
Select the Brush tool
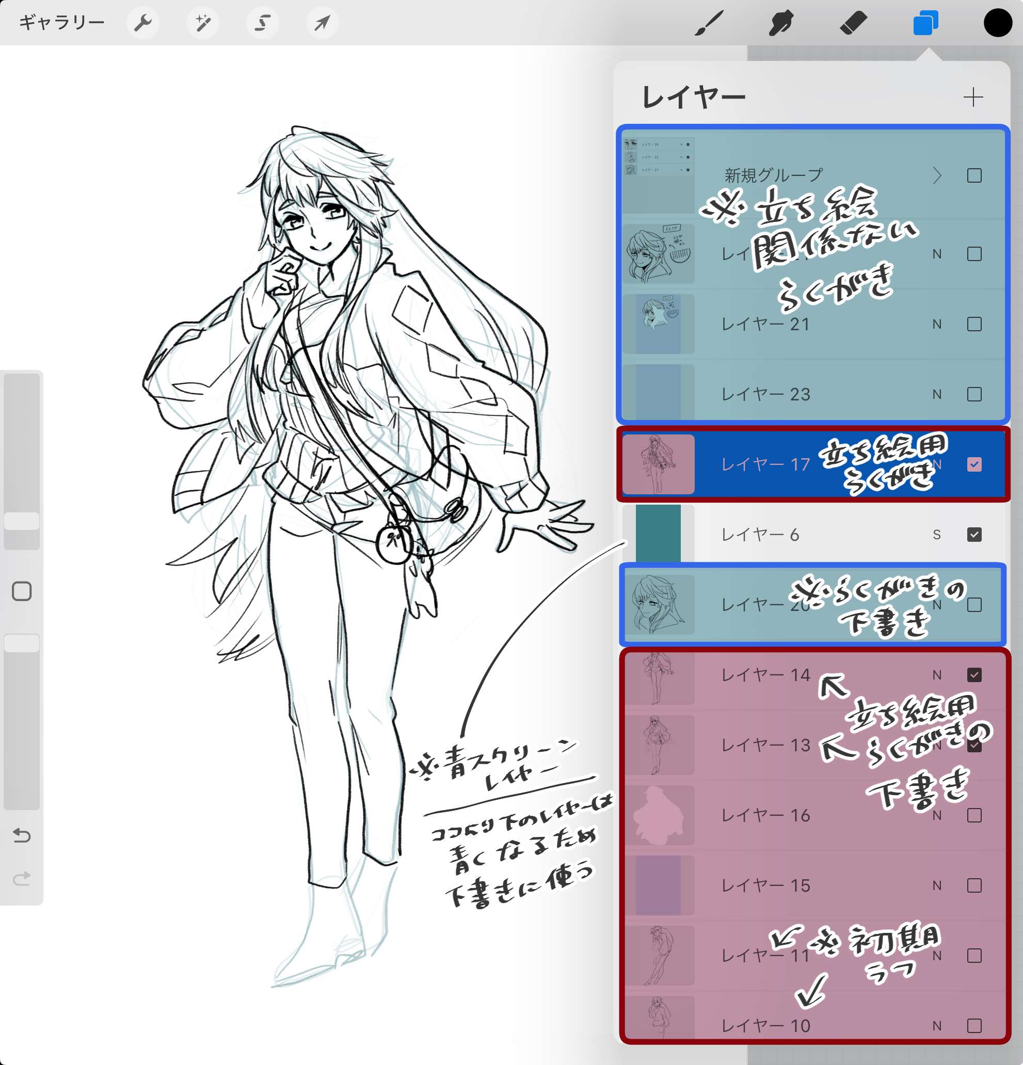click(x=709, y=23)
